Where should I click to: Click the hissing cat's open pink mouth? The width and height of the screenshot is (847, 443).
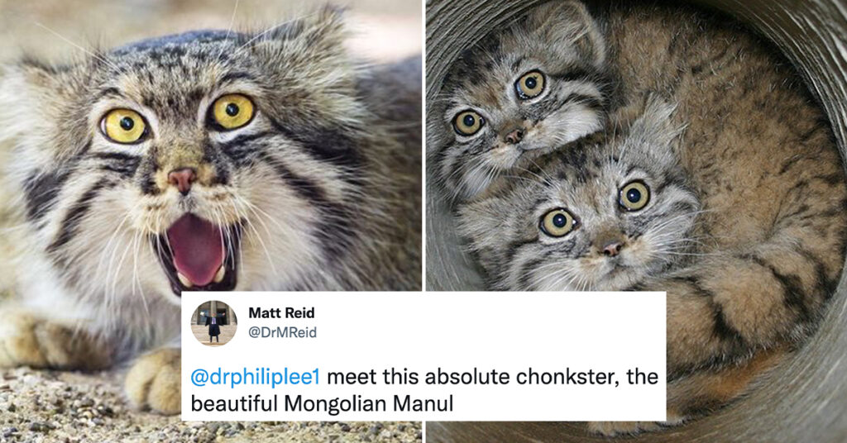(x=196, y=251)
